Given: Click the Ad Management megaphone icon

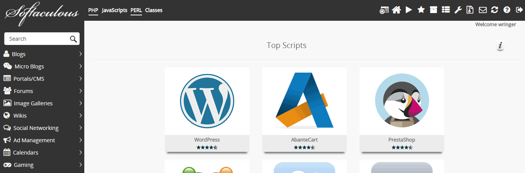Looking at the screenshot, I should tap(7, 140).
